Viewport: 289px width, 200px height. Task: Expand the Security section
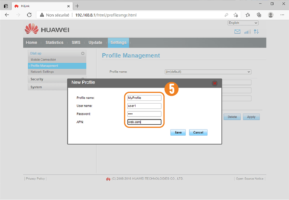point(48,79)
